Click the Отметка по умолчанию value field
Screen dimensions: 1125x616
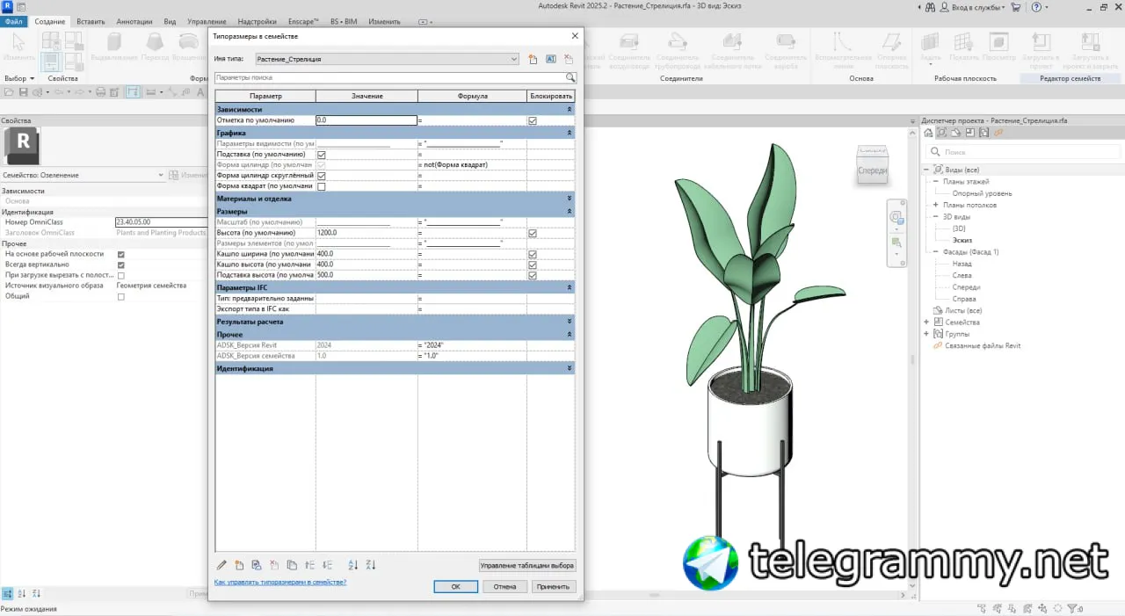(367, 120)
